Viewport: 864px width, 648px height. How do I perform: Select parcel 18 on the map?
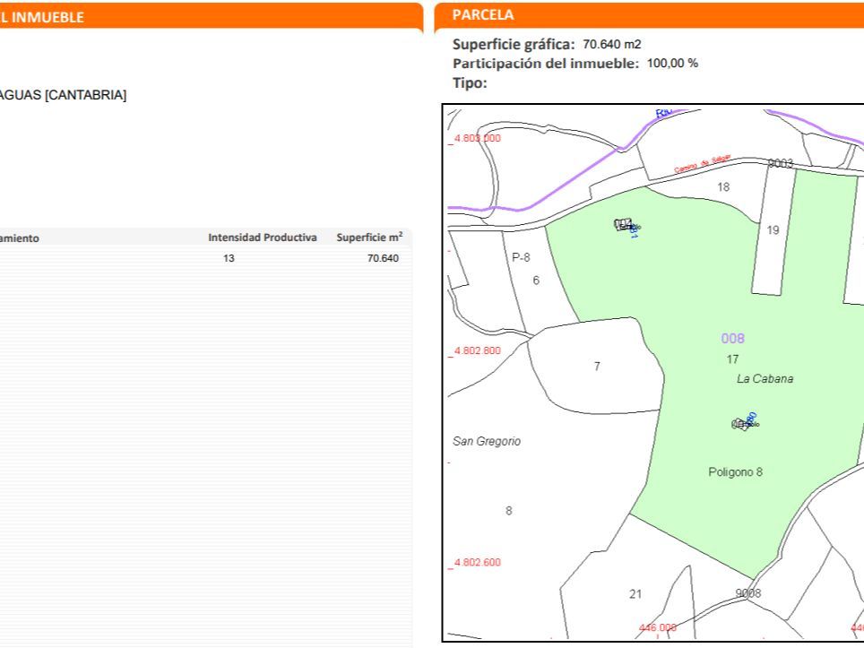[x=723, y=187]
